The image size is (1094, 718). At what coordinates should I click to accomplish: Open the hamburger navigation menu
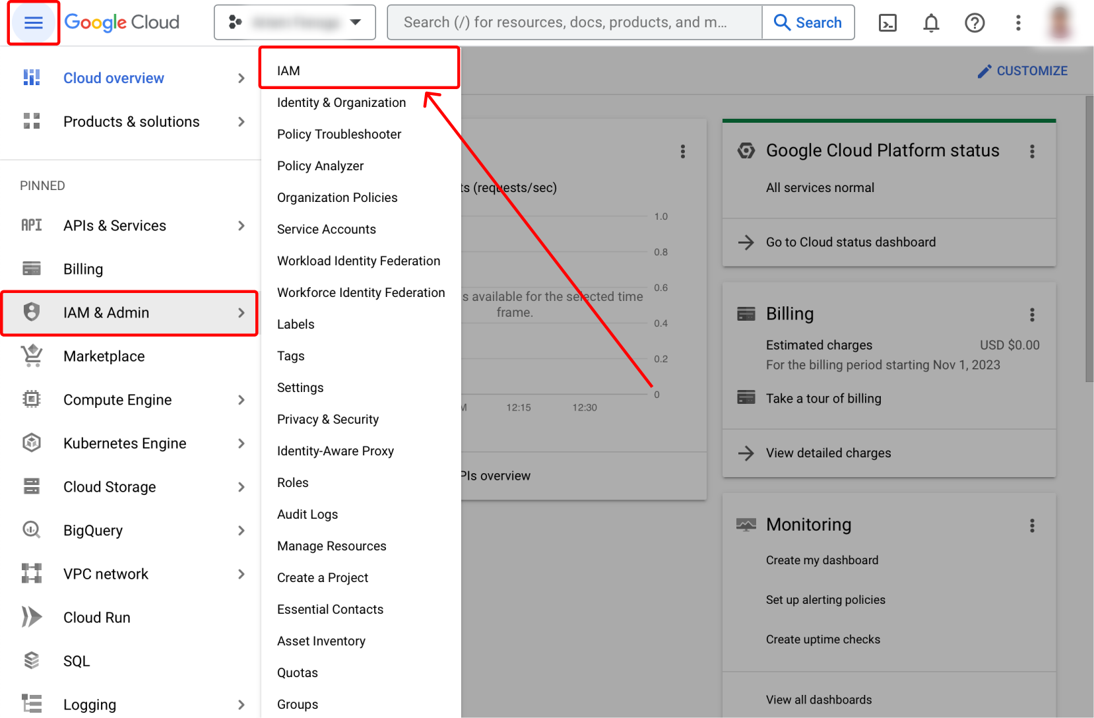pos(33,23)
